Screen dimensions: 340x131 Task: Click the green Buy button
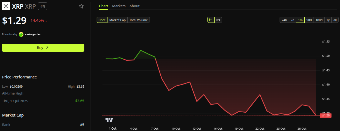tap(43, 48)
